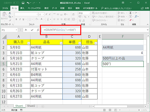Screen dimensions: 150x112
Task: Open the font name dropdown
Action: pyautogui.click(x=37, y=15)
